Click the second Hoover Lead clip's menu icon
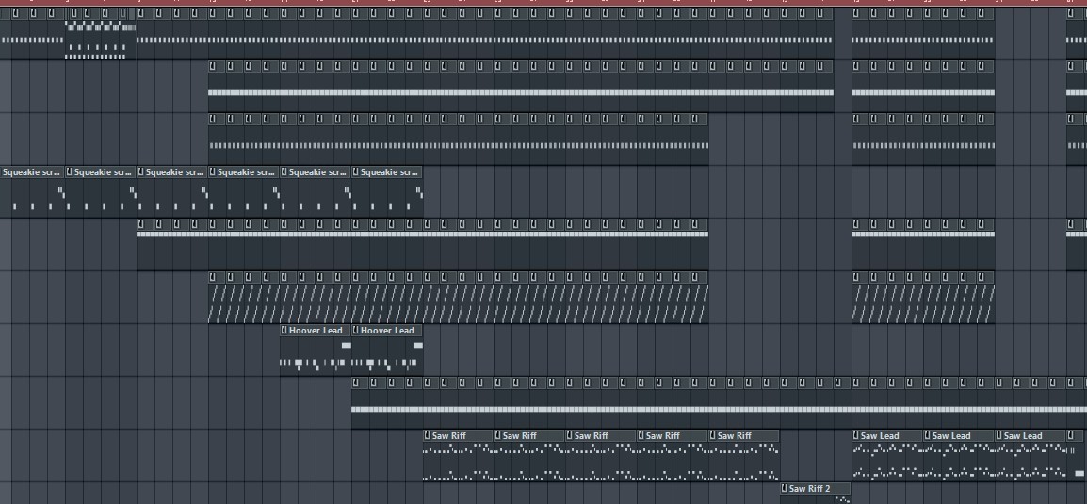 [x=356, y=331]
